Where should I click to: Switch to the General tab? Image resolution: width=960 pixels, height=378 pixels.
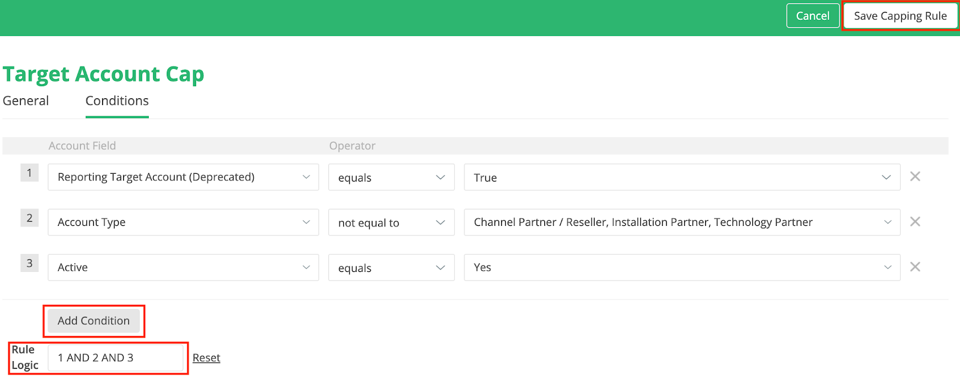[x=26, y=101]
